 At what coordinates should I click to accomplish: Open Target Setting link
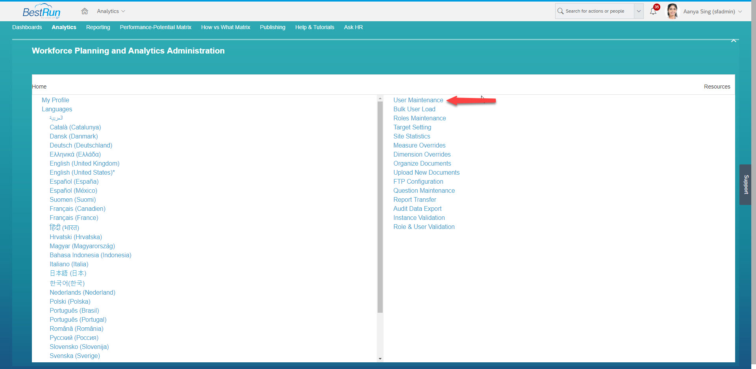click(x=412, y=127)
